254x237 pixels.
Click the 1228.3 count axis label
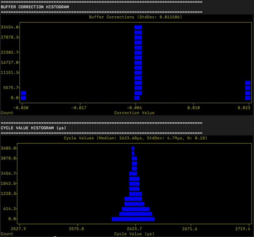[x=8, y=193]
